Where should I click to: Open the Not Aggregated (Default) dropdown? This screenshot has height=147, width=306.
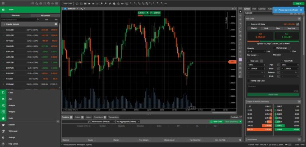tap(128, 121)
